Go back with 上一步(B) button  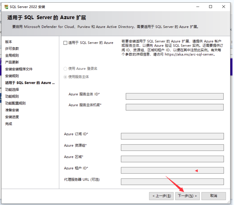tap(161, 196)
